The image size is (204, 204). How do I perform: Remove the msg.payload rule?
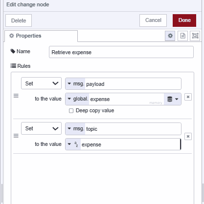coord(188,97)
